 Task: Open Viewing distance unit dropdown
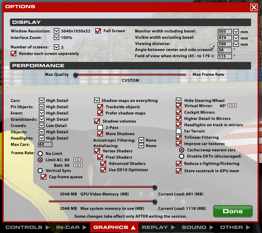click(236, 44)
